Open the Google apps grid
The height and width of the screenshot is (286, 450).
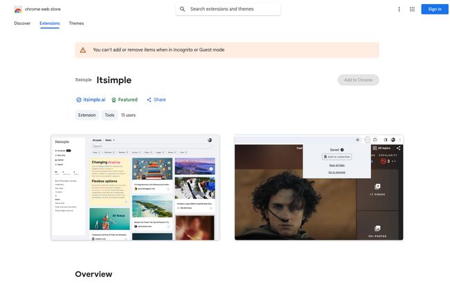click(412, 9)
